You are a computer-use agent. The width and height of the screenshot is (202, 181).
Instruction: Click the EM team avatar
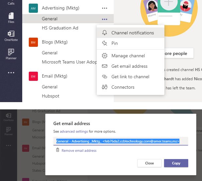point(33,76)
